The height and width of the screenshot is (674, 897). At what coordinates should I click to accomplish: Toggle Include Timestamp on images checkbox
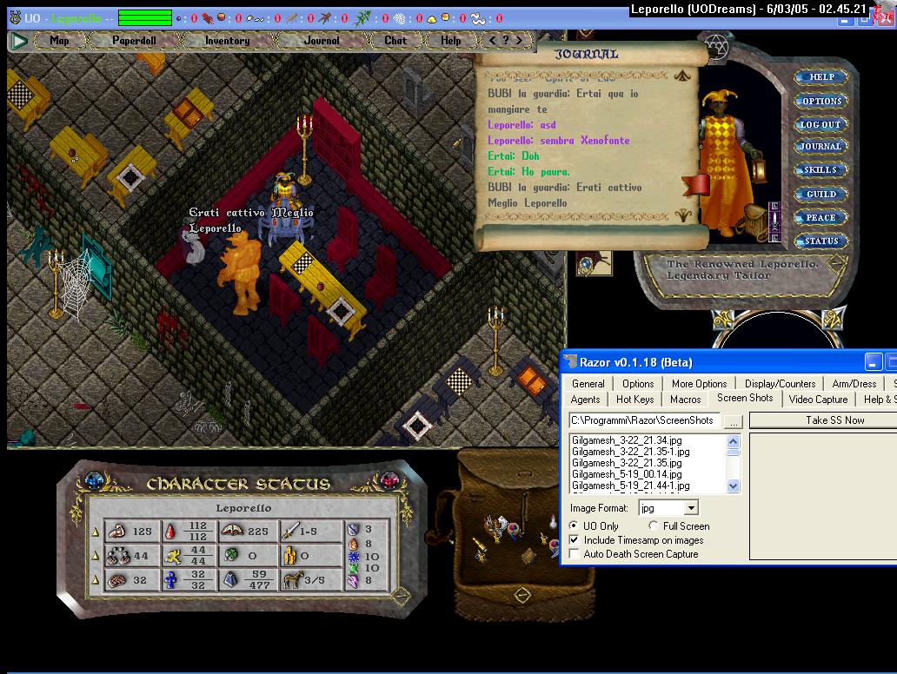point(574,539)
